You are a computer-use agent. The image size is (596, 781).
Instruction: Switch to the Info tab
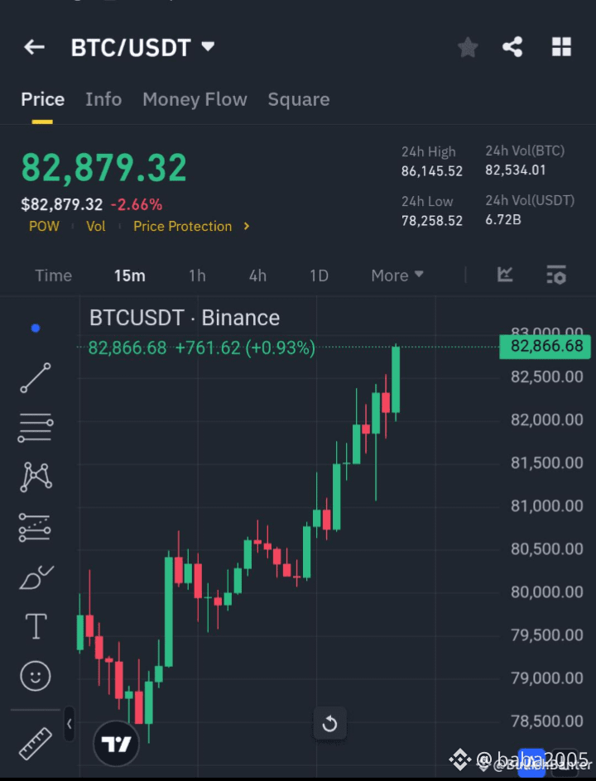pyautogui.click(x=103, y=99)
